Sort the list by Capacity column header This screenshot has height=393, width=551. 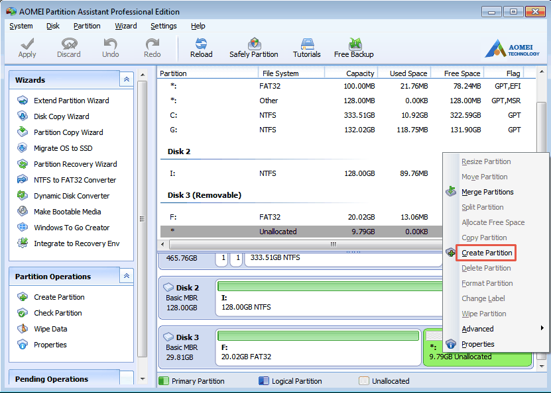(x=360, y=73)
